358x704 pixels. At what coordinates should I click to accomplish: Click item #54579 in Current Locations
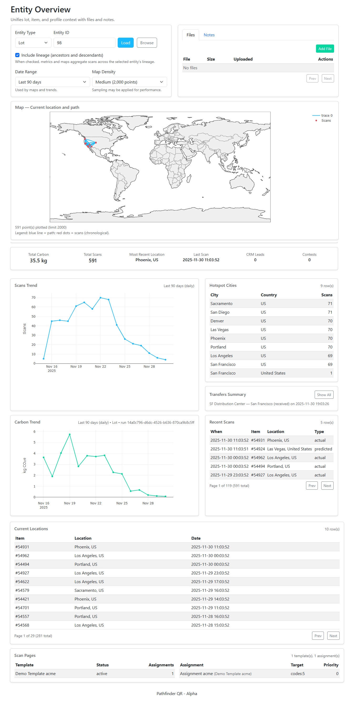point(22,590)
